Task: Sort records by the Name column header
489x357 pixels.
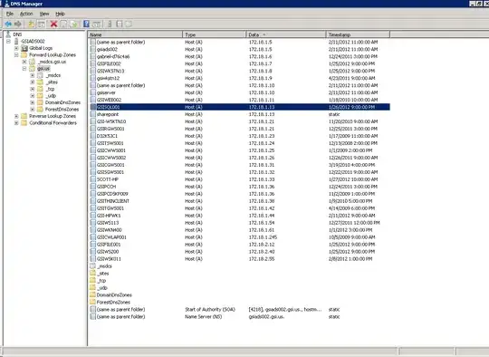Action: pyautogui.click(x=135, y=34)
